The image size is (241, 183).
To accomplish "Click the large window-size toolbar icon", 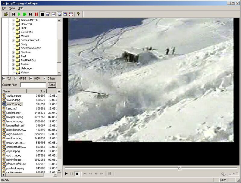I will click(x=65, y=14).
